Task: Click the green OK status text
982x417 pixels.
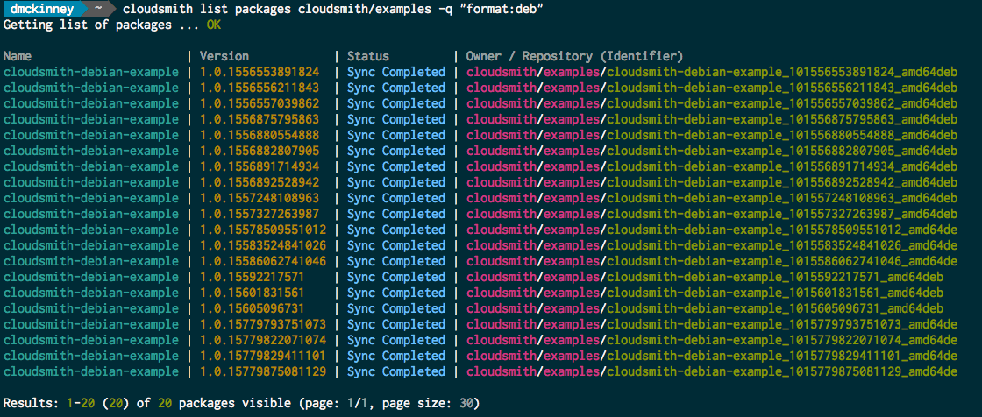Action: 214,25
